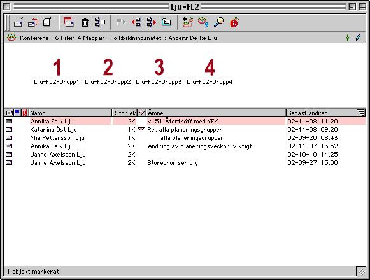Image resolution: width=370 pixels, height=280 pixels.
Task: Click the message status column header icon
Action: click(x=10, y=113)
